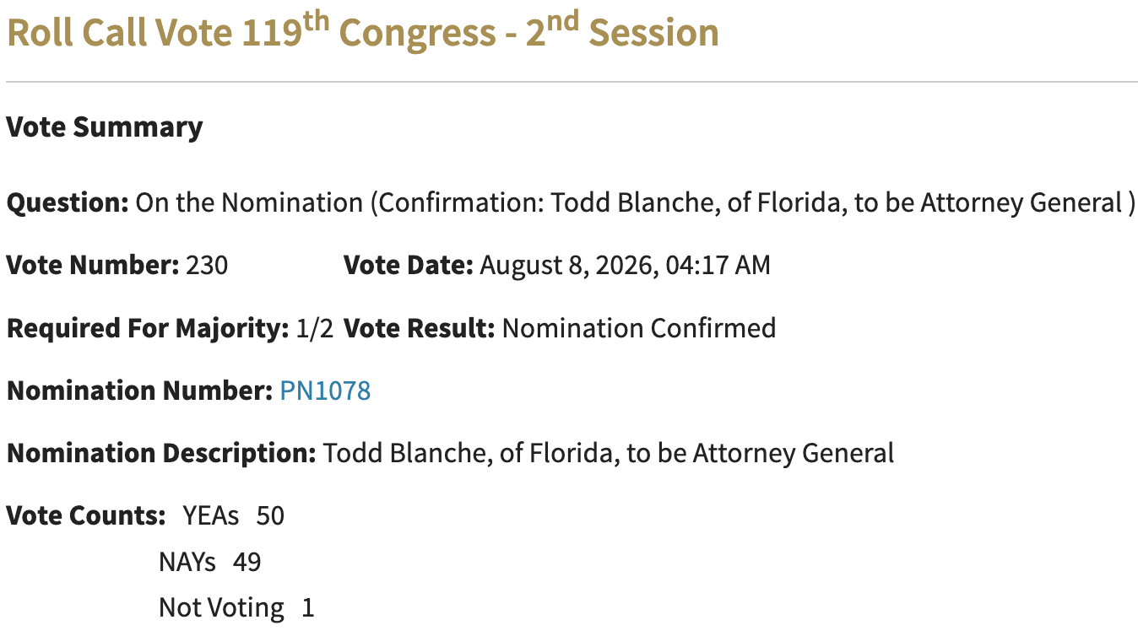Select vote number 230
This screenshot has height=636, width=1138.
pyautogui.click(x=207, y=266)
